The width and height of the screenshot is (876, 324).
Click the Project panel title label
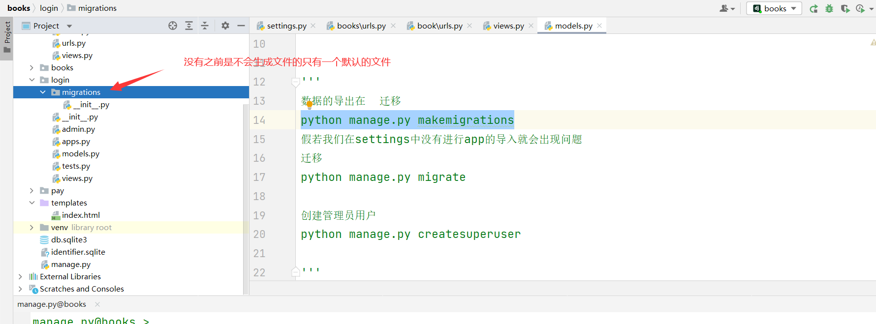(46, 26)
